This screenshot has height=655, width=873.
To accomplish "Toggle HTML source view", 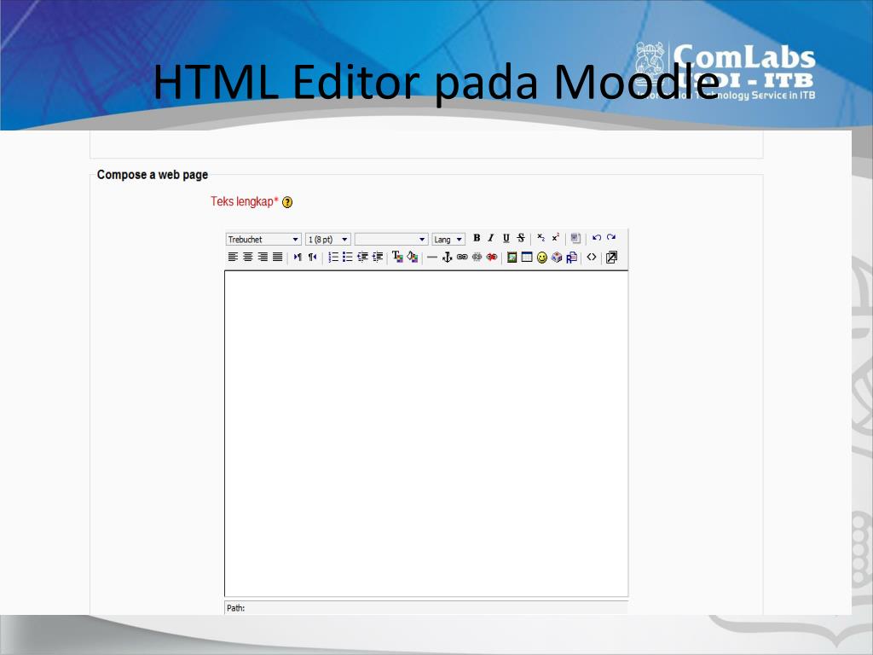I will (592, 257).
